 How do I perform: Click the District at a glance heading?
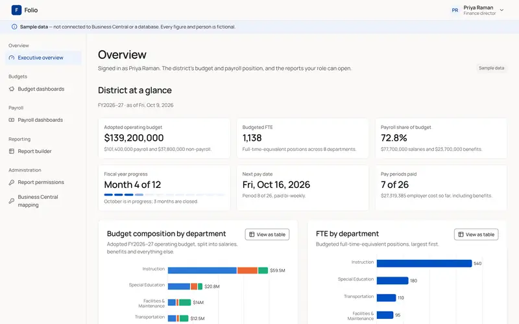click(x=135, y=90)
